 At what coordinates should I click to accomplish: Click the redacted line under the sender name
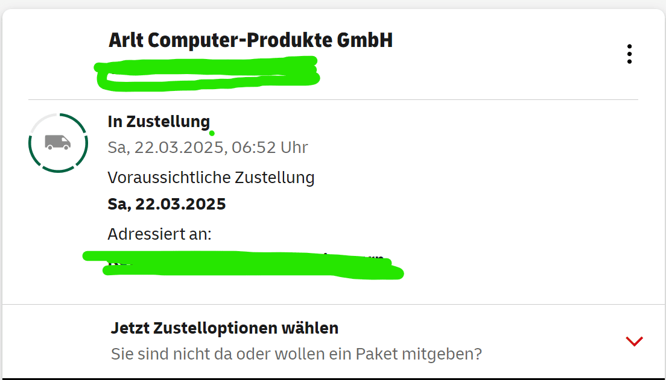pos(207,72)
